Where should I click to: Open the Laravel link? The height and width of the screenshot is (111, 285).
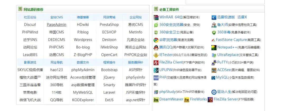tap(109, 92)
